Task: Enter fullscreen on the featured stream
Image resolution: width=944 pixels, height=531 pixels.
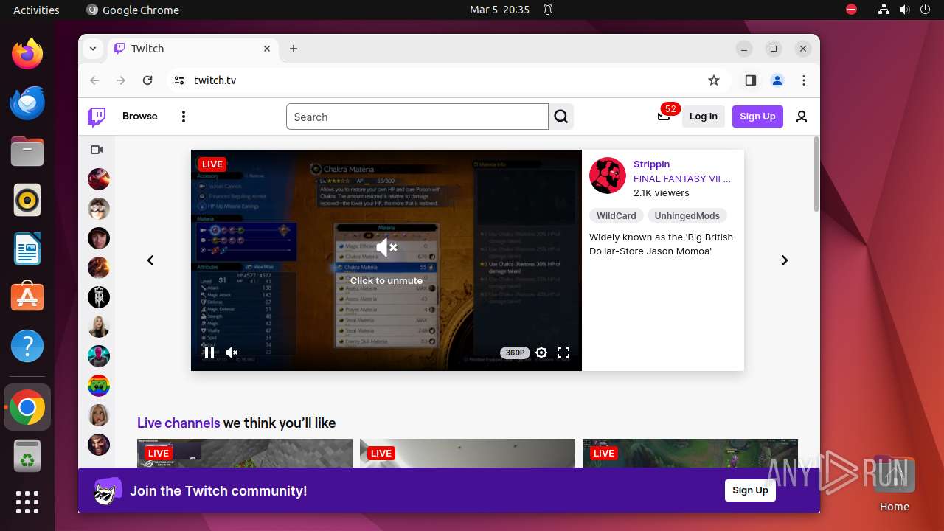Action: pyautogui.click(x=563, y=353)
